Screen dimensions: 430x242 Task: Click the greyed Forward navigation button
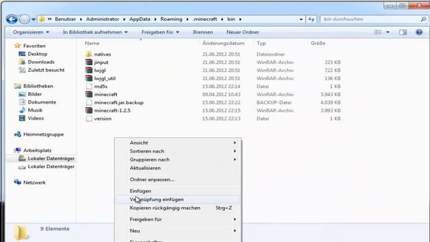[x=24, y=19]
